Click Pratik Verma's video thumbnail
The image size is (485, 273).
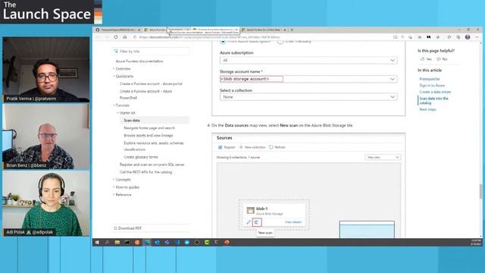46,70
